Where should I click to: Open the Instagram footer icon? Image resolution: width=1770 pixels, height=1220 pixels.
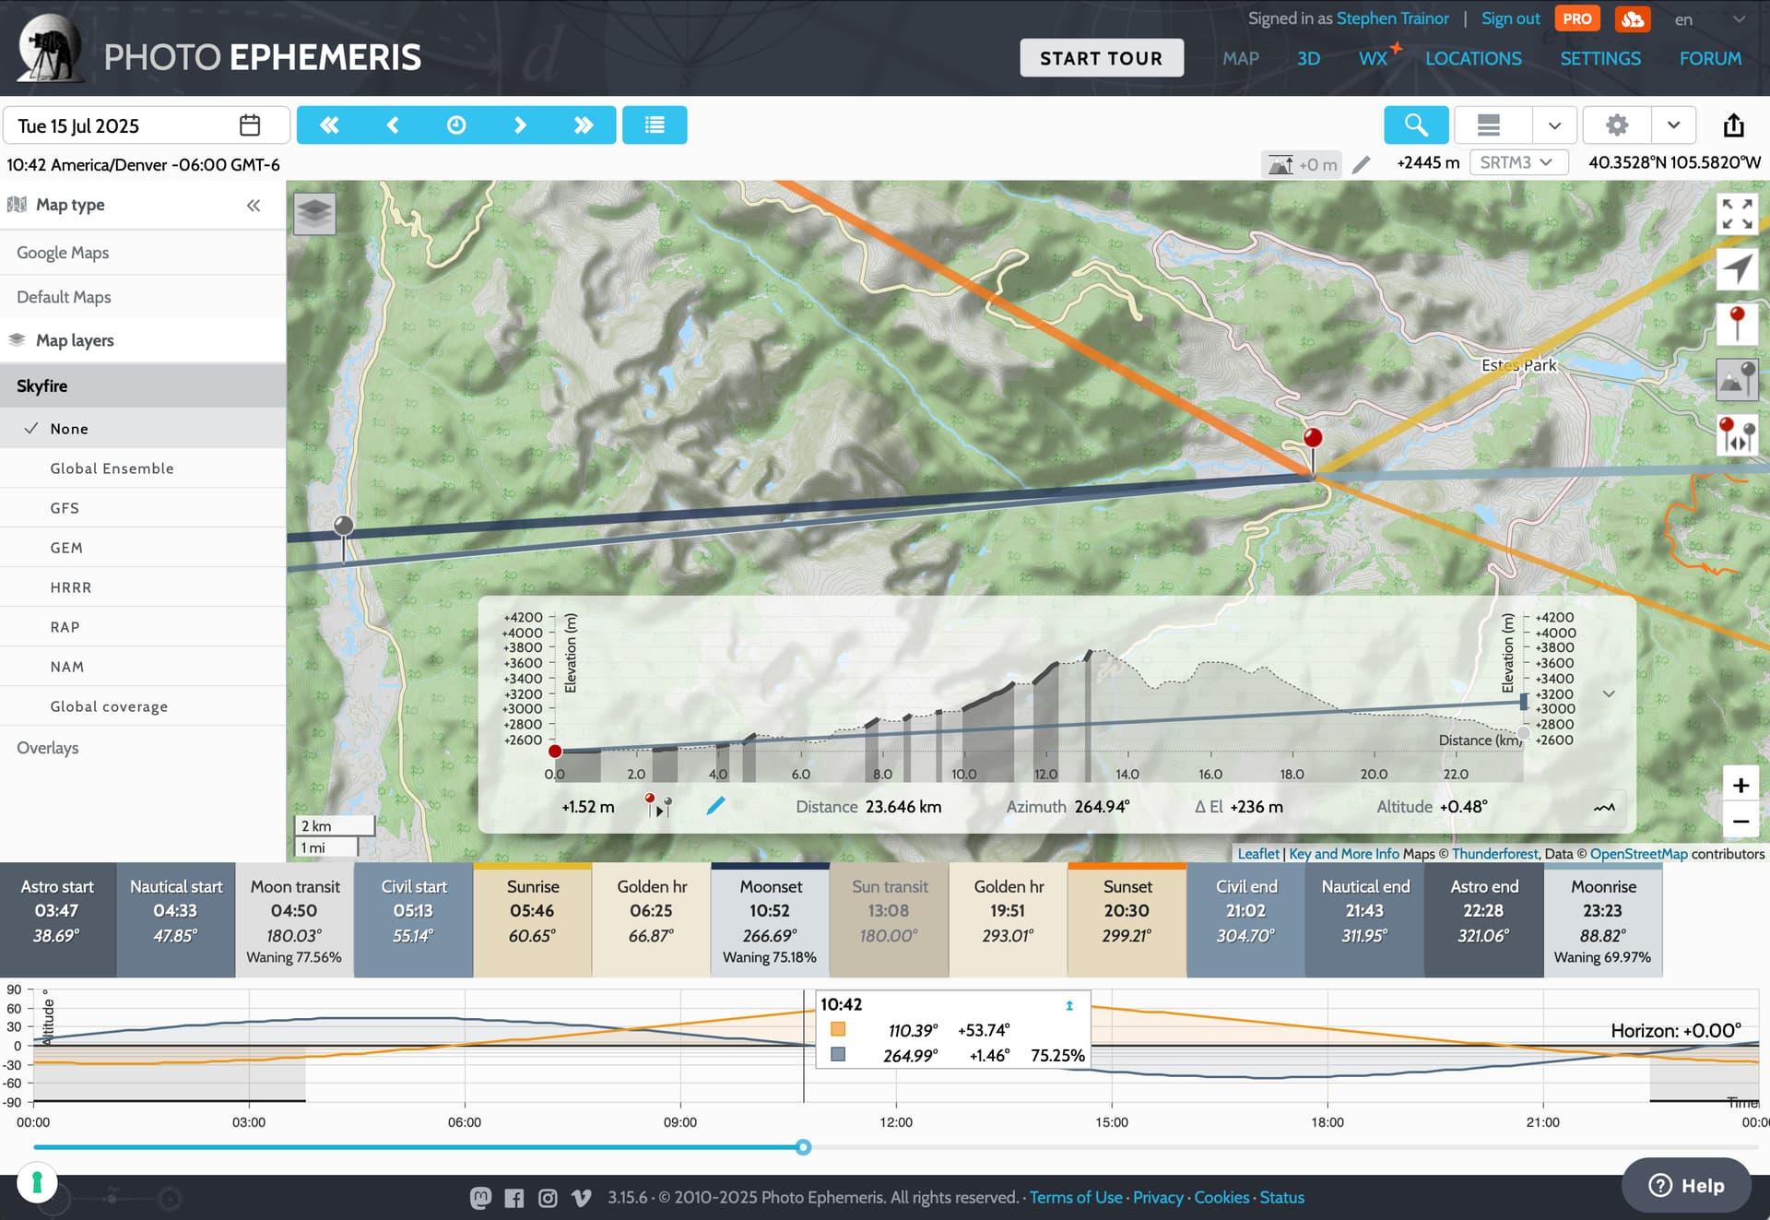[x=548, y=1198]
